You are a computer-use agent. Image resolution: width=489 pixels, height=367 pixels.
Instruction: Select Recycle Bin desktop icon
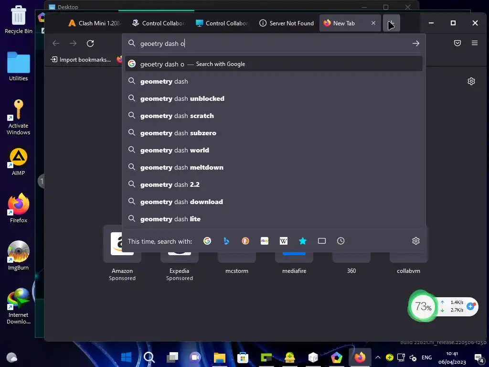click(x=19, y=19)
